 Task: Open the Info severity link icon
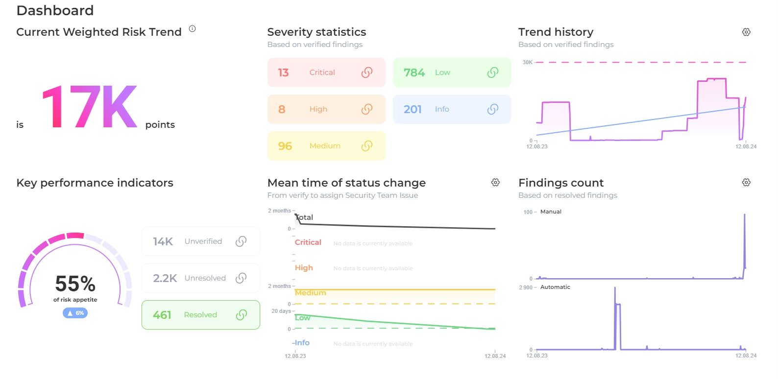click(x=493, y=109)
